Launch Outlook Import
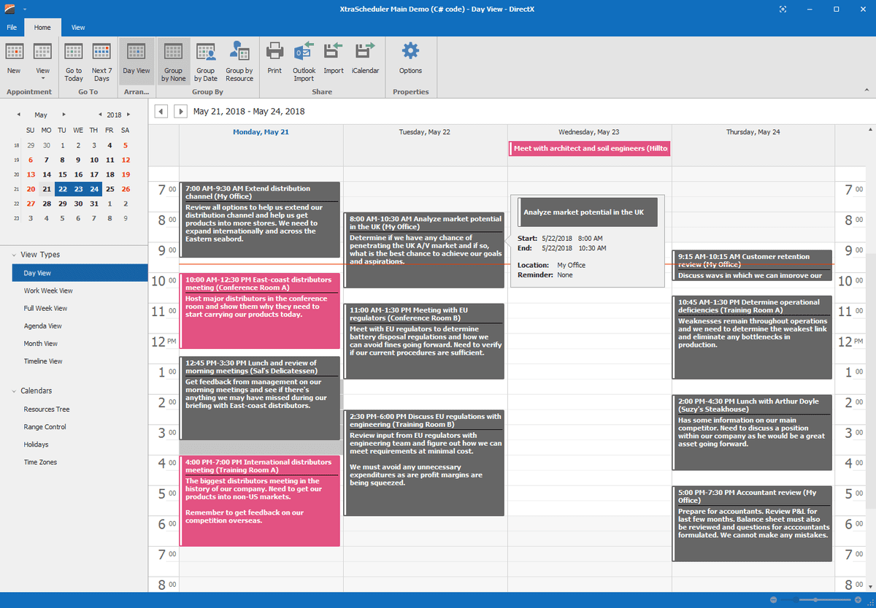 [x=304, y=61]
